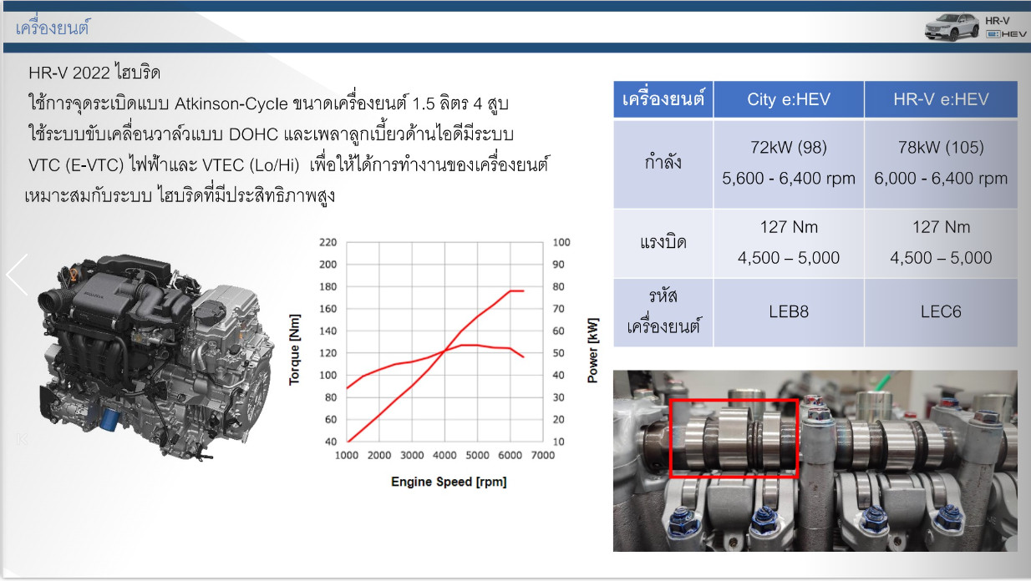Click the 'HR-V e:HEV' table header

(941, 99)
